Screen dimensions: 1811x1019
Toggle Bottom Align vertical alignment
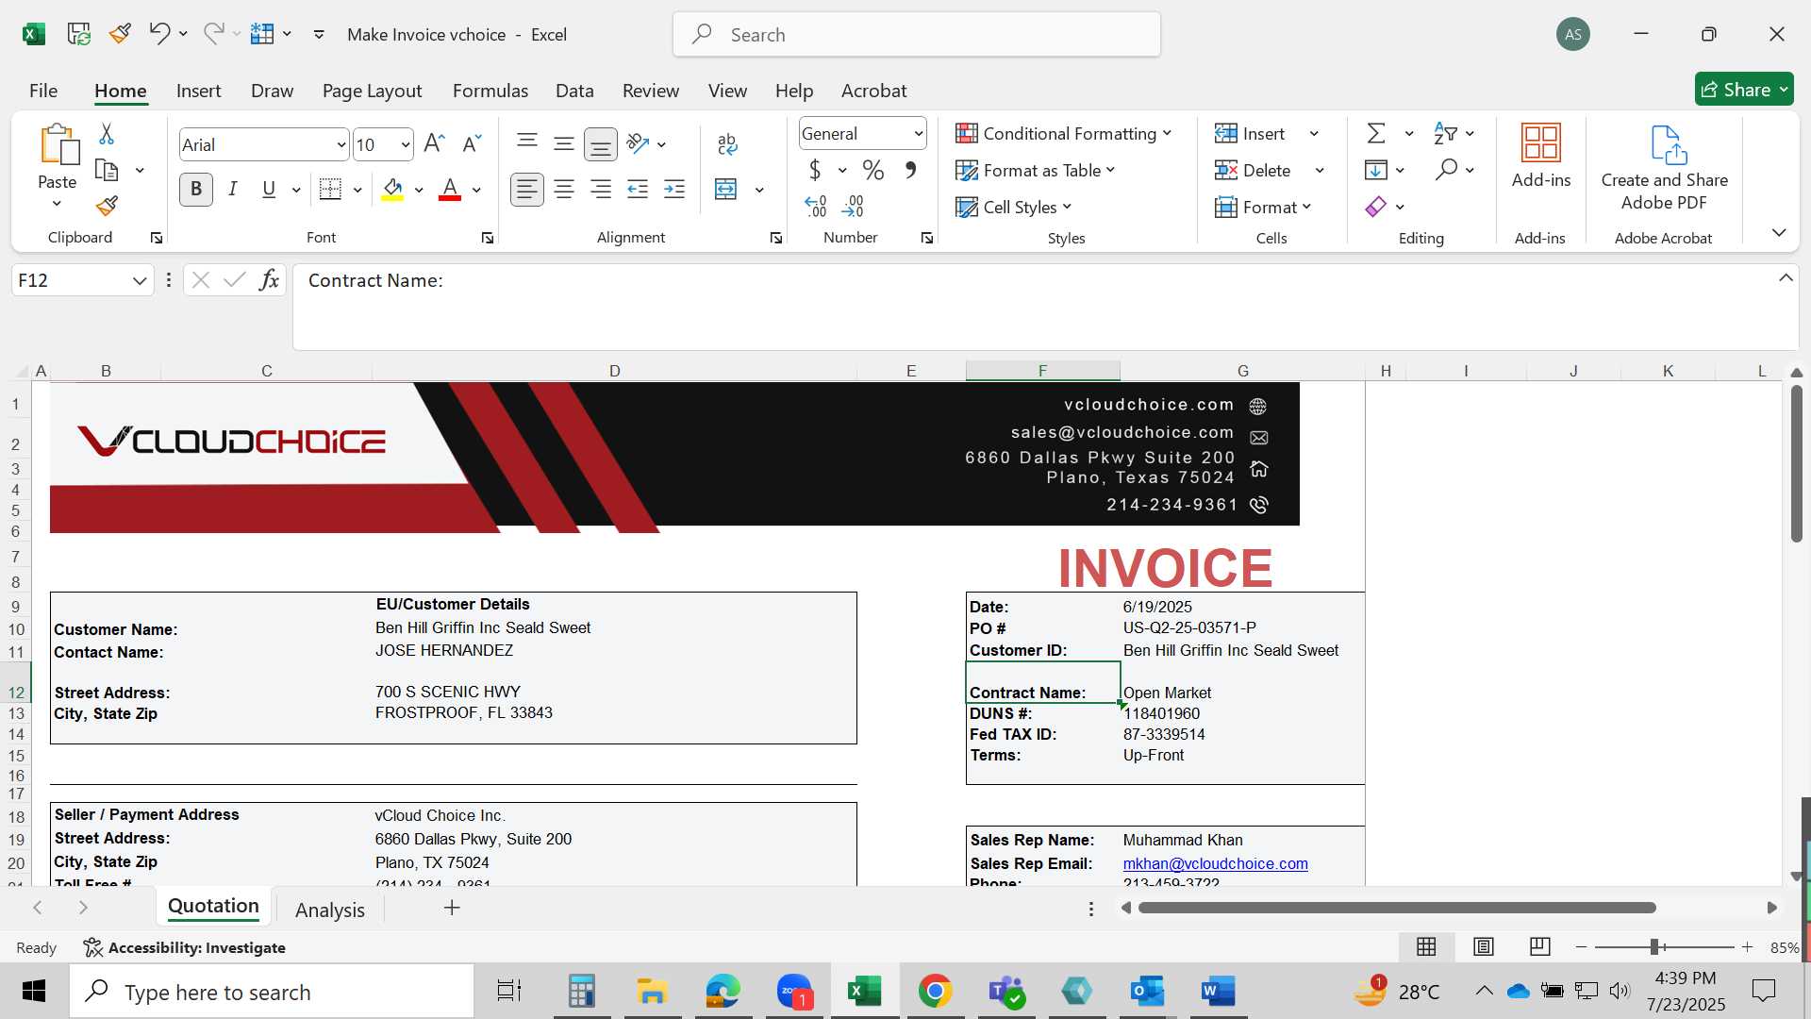click(x=601, y=144)
